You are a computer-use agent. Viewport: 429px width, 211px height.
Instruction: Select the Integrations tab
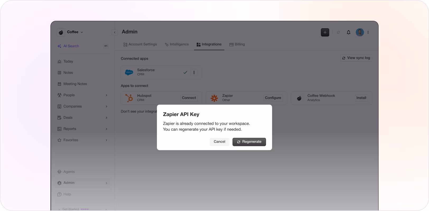(x=209, y=44)
